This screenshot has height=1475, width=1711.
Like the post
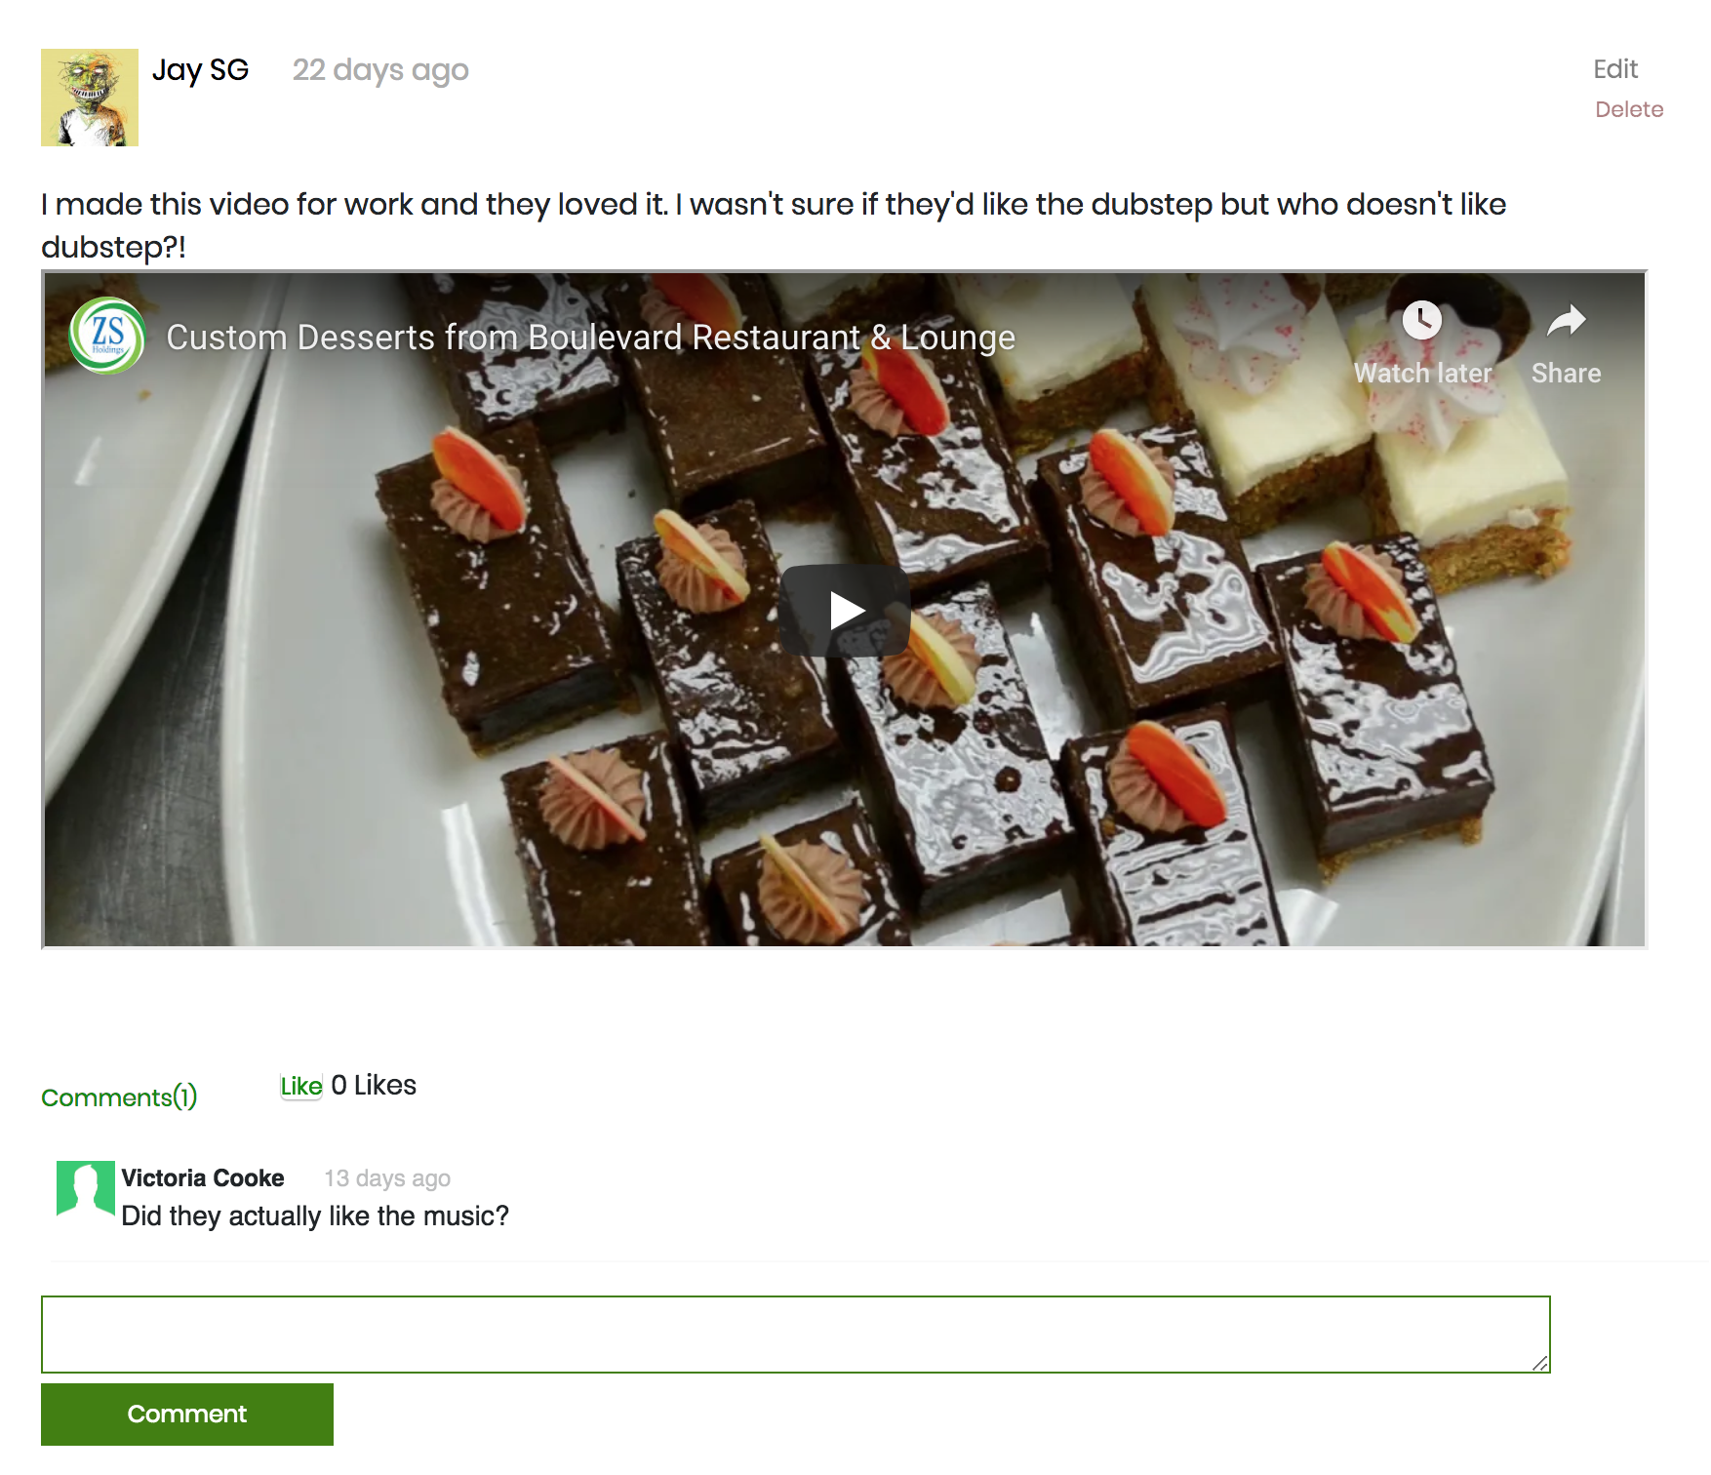pos(301,1087)
